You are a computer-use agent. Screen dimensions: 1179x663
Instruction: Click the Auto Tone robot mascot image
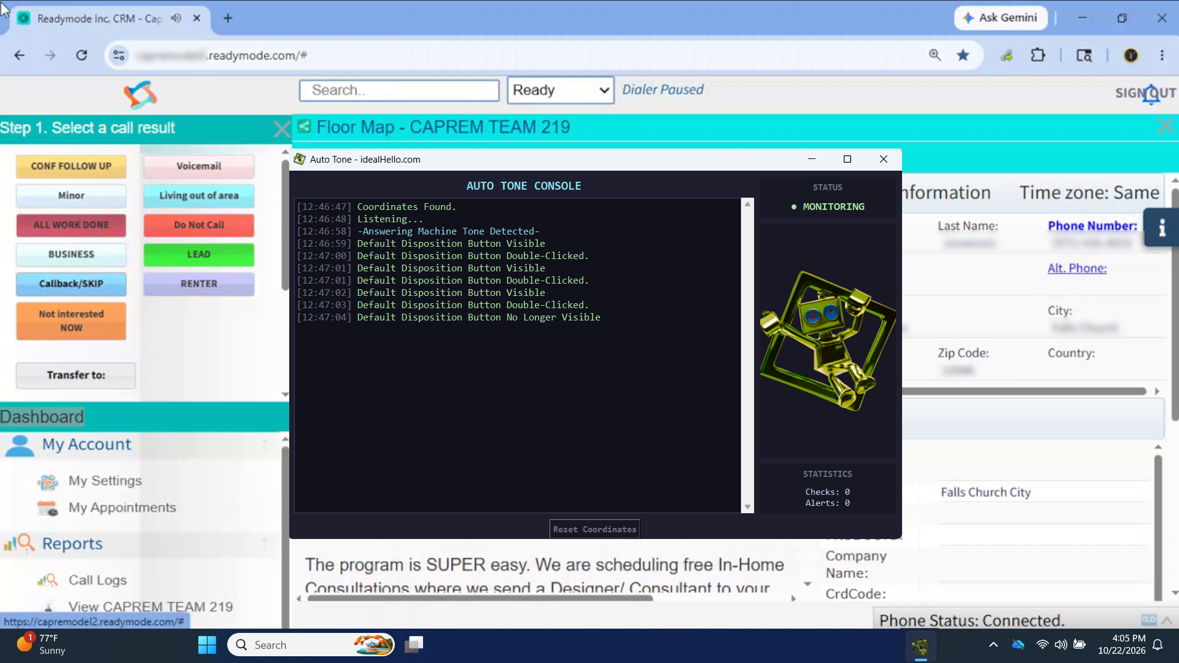[827, 341]
